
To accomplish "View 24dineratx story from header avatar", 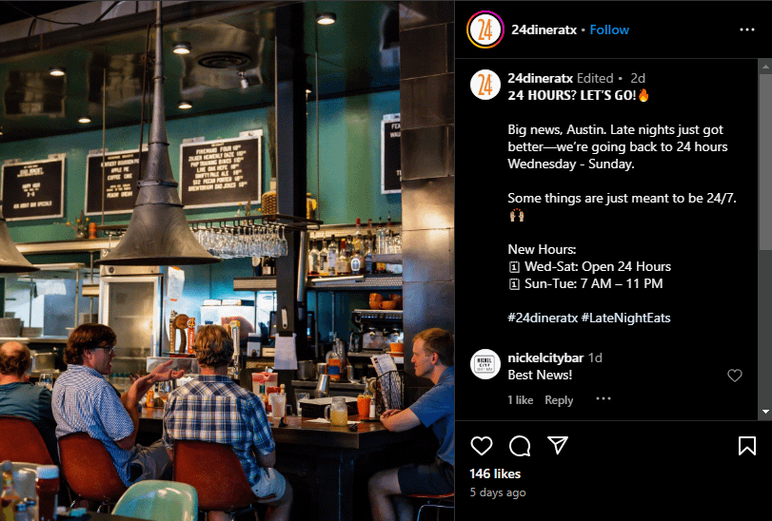I will (x=485, y=29).
